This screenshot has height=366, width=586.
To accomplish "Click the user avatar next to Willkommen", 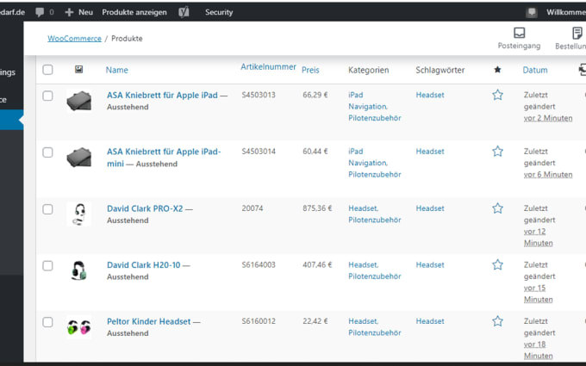I will point(532,12).
